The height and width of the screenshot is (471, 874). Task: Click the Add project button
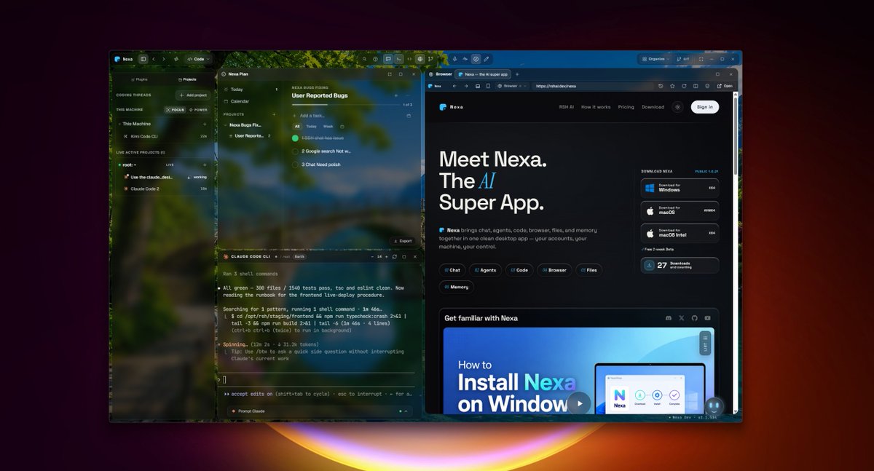pos(193,95)
